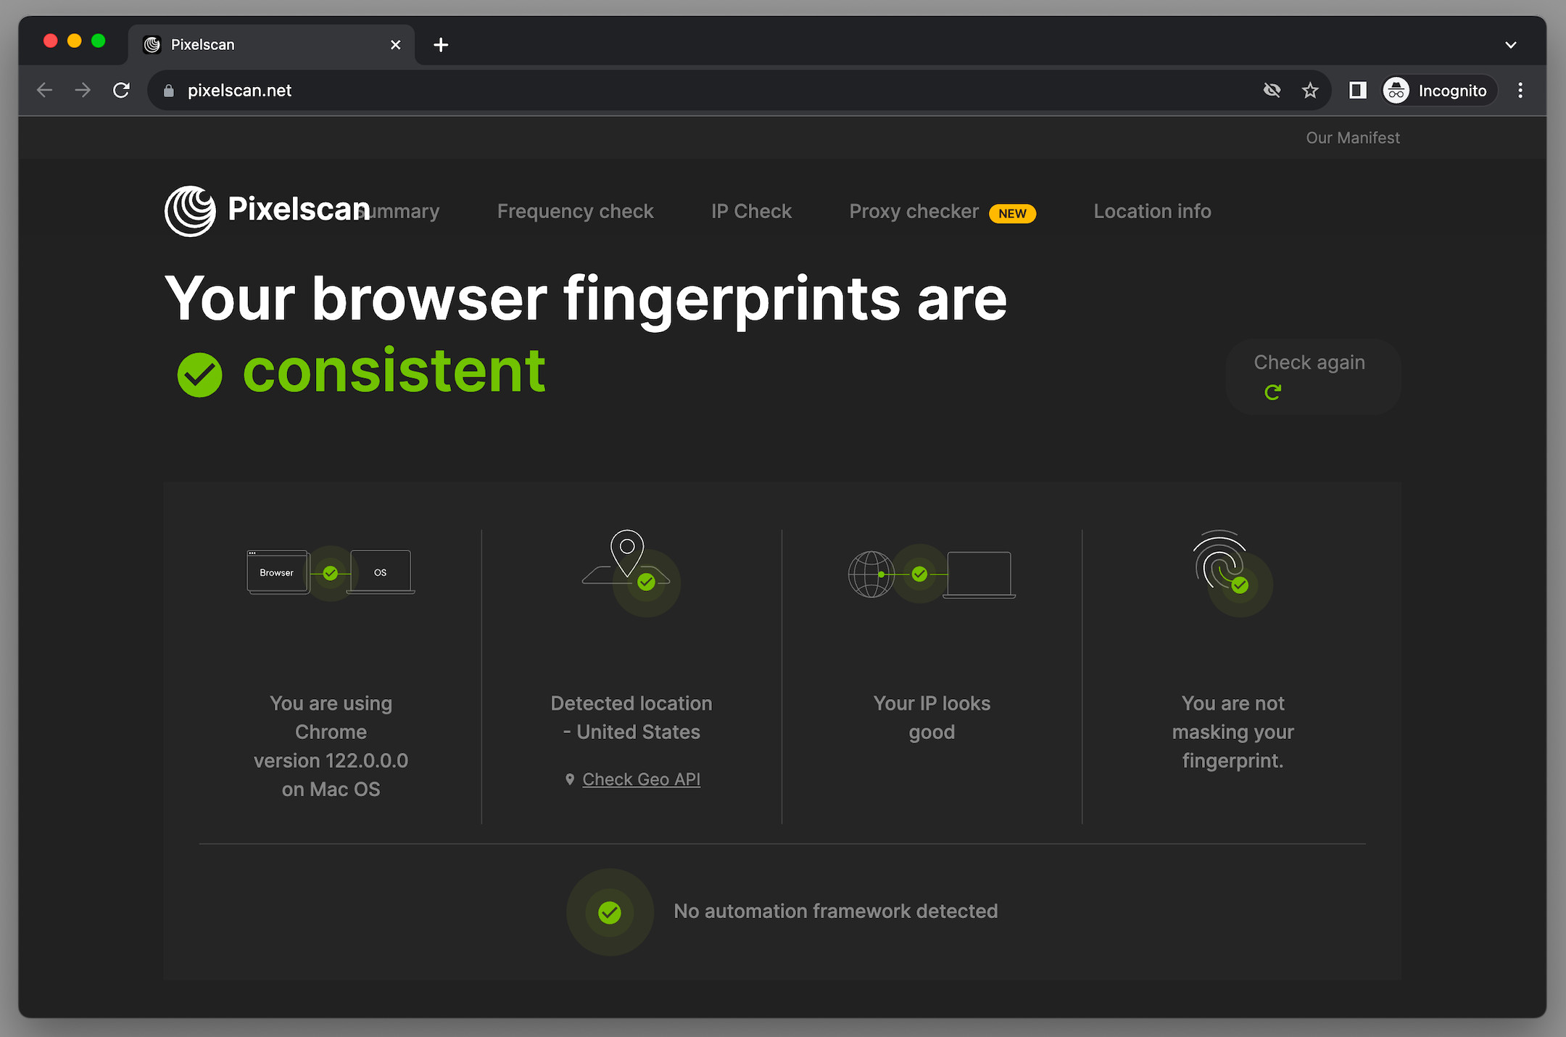
Task: Reload the page with the refresh icon
Action: tap(121, 90)
